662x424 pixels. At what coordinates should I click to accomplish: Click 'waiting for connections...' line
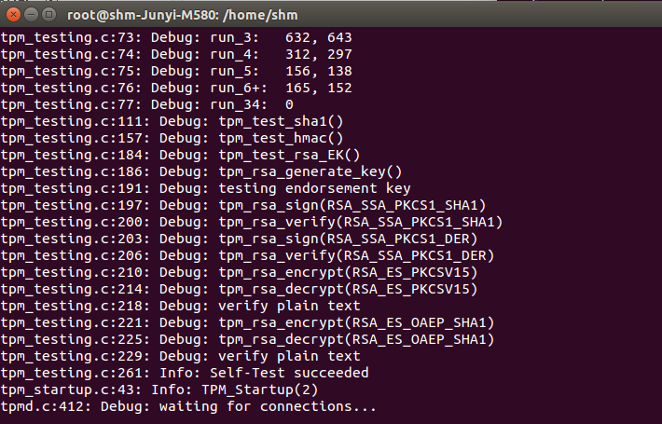[188, 406]
